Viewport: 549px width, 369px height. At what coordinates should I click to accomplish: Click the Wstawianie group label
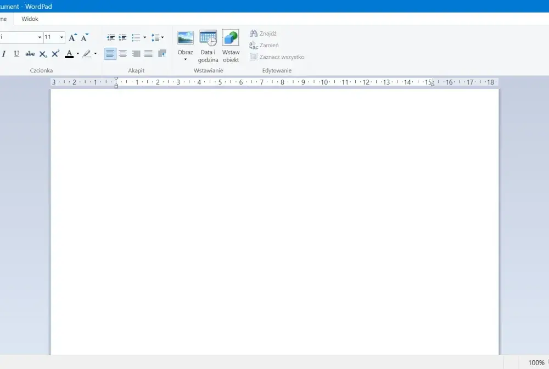pyautogui.click(x=208, y=70)
